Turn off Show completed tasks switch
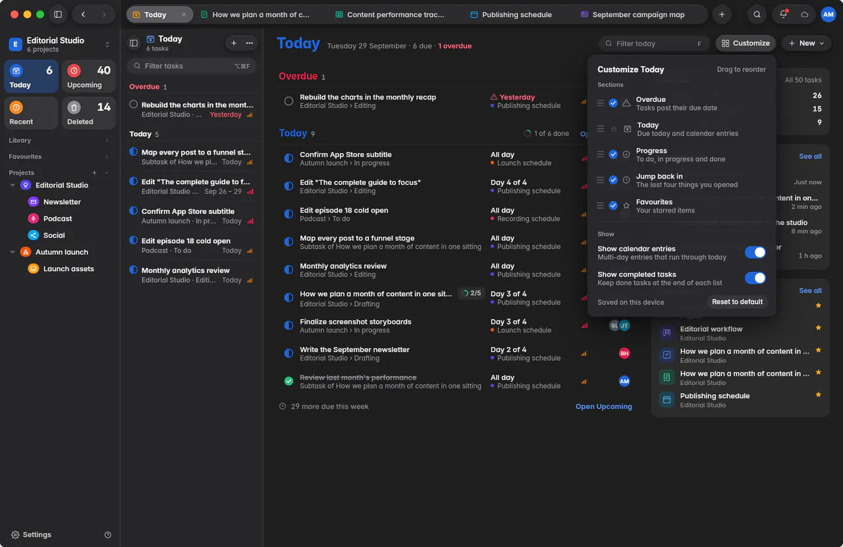The image size is (843, 547). coord(755,278)
